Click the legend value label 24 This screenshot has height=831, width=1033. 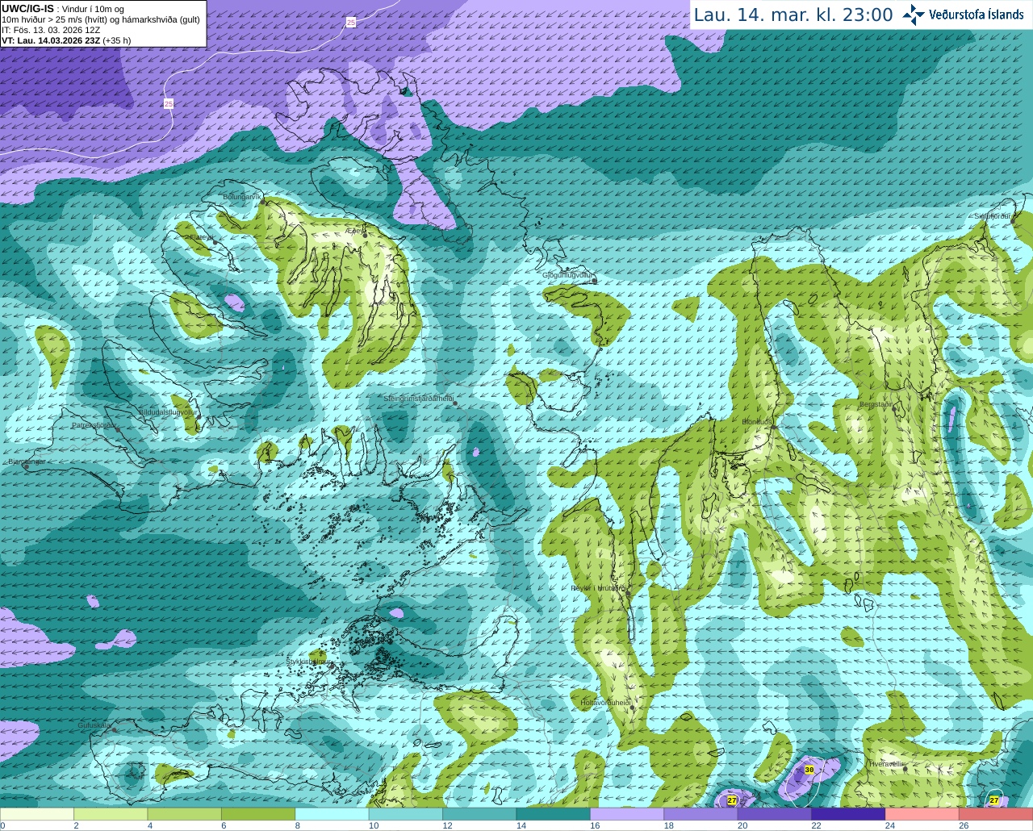pyautogui.click(x=889, y=825)
